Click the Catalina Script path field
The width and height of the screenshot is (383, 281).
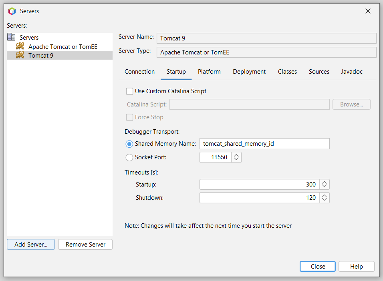(x=249, y=104)
